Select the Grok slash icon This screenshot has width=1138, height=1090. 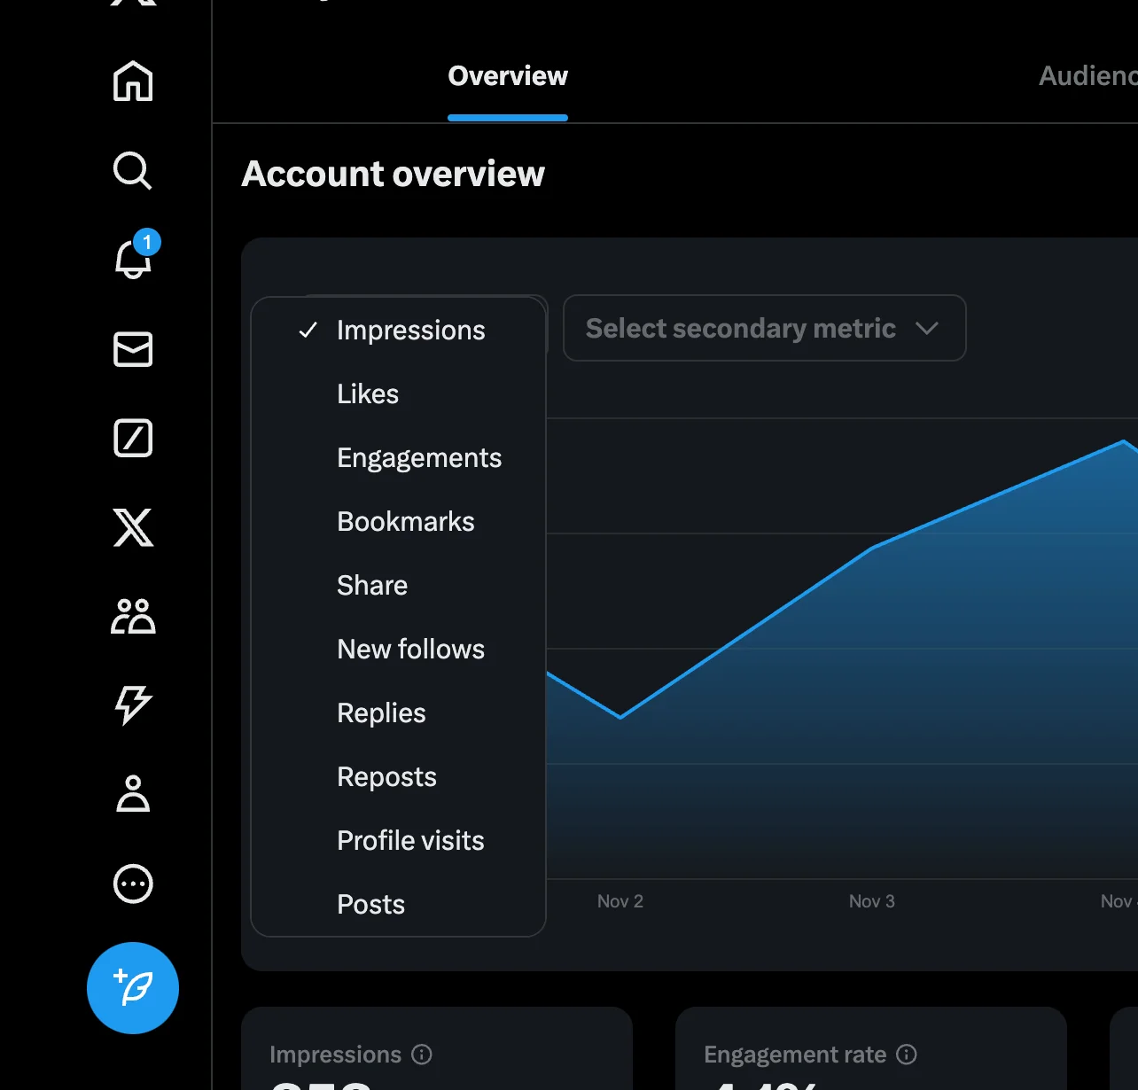[132, 438]
